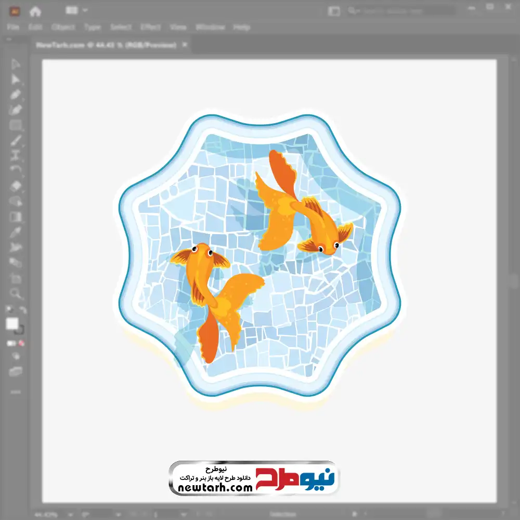Open the Edit menu
Screen dimensions: 520x520
click(x=35, y=27)
